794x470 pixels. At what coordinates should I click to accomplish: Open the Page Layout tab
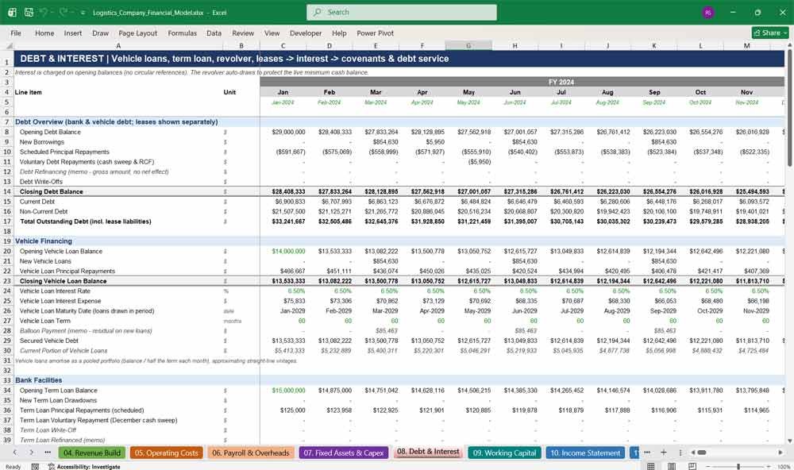click(x=137, y=33)
